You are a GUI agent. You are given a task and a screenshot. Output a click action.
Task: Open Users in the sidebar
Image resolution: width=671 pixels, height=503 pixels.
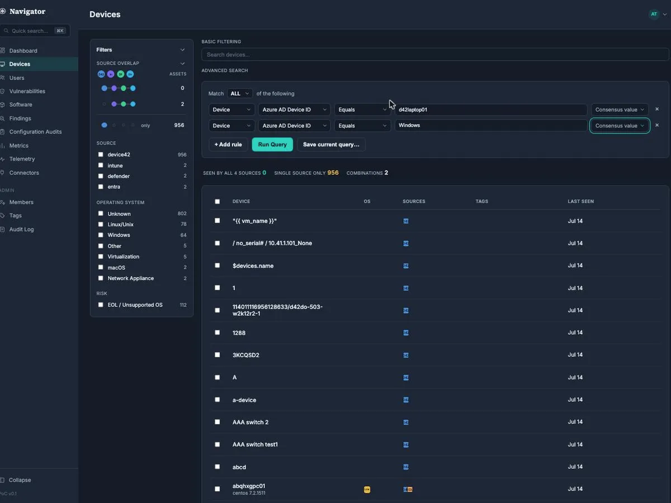[17, 78]
